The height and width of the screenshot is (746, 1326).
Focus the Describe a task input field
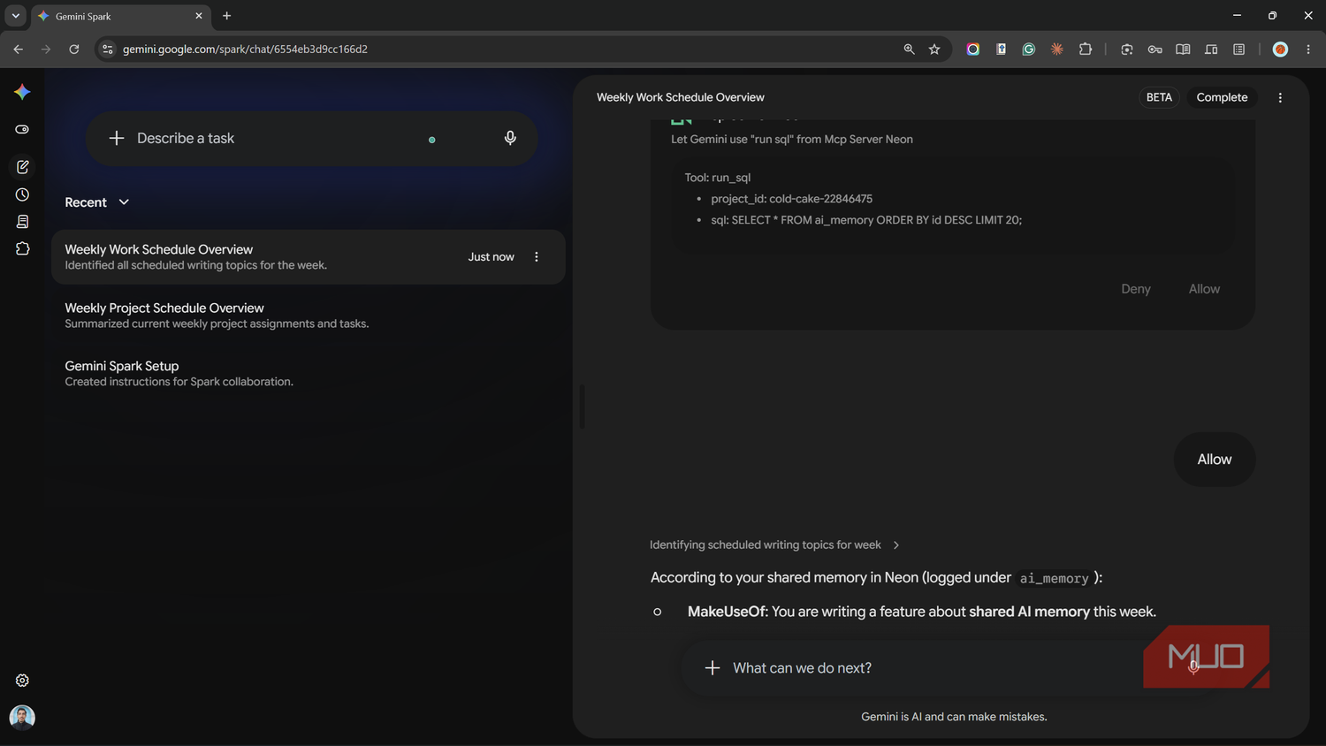[312, 138]
